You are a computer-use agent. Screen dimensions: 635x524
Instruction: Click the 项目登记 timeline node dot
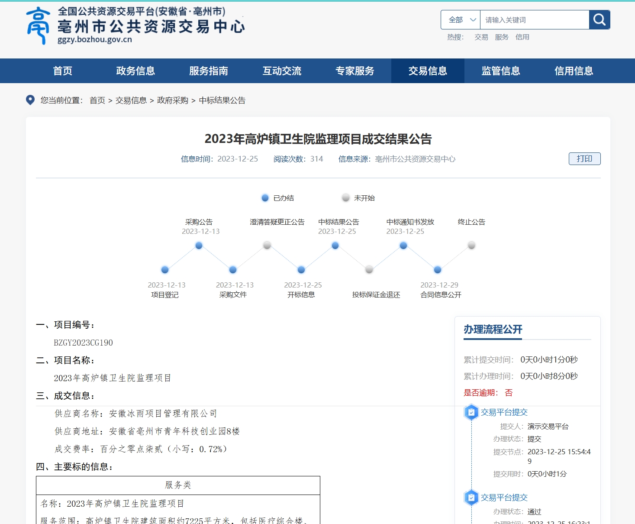pyautogui.click(x=165, y=270)
